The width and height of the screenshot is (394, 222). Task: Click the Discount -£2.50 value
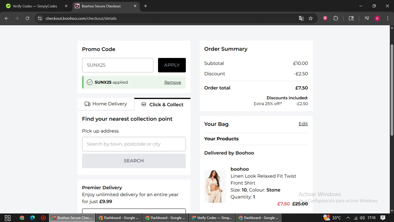pyautogui.click(x=301, y=74)
